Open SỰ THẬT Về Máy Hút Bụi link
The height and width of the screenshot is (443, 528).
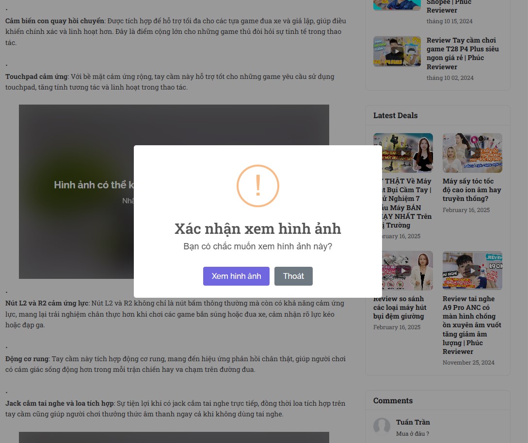(x=407, y=203)
